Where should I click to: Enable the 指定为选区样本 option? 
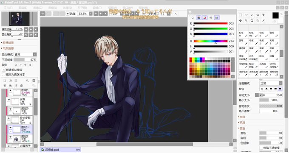(3, 75)
